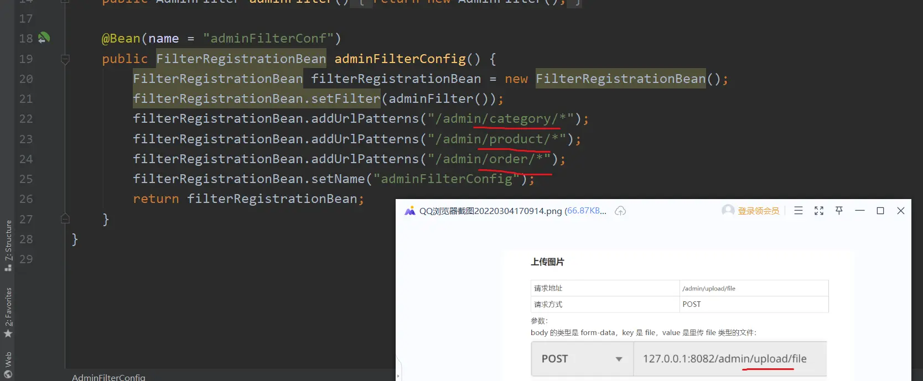This screenshot has height=381, width=923.
Task: Click the "adminFilterConf" string on line 18
Action: (x=268, y=38)
